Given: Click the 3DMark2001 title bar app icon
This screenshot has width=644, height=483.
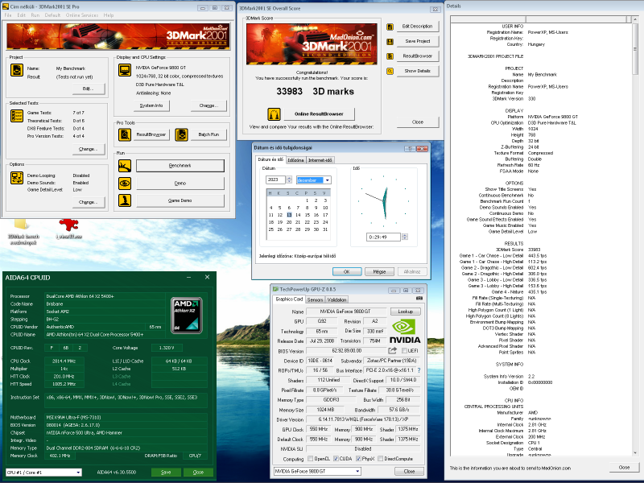Looking at the screenshot, I should (x=6, y=6).
